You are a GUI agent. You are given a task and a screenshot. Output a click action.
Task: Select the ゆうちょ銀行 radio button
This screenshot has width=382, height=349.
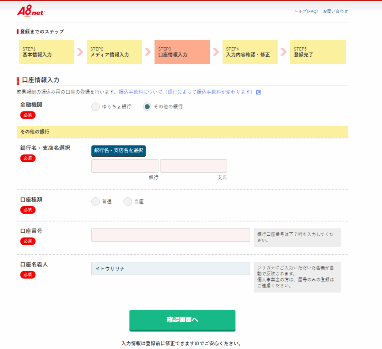click(96, 107)
